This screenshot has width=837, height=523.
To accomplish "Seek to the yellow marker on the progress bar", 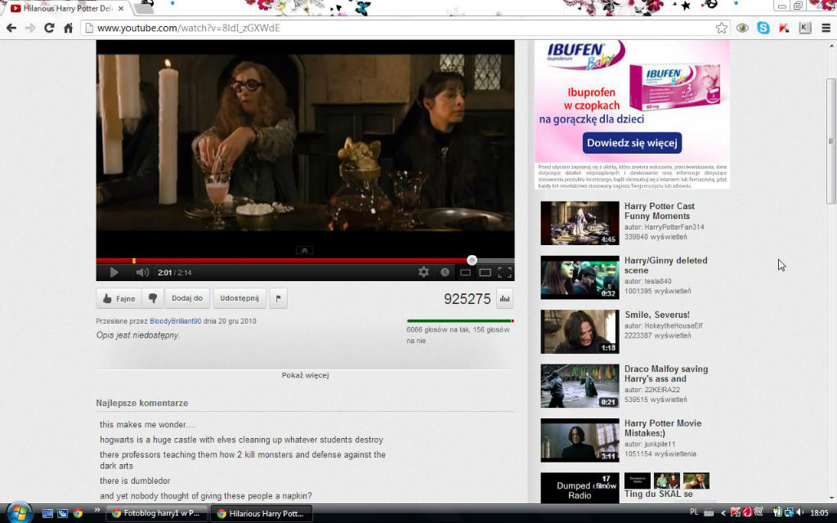I will click(133, 261).
